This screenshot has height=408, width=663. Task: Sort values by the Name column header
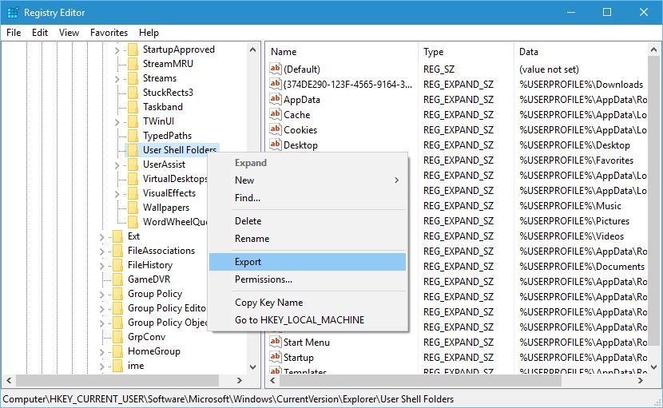tap(342, 52)
